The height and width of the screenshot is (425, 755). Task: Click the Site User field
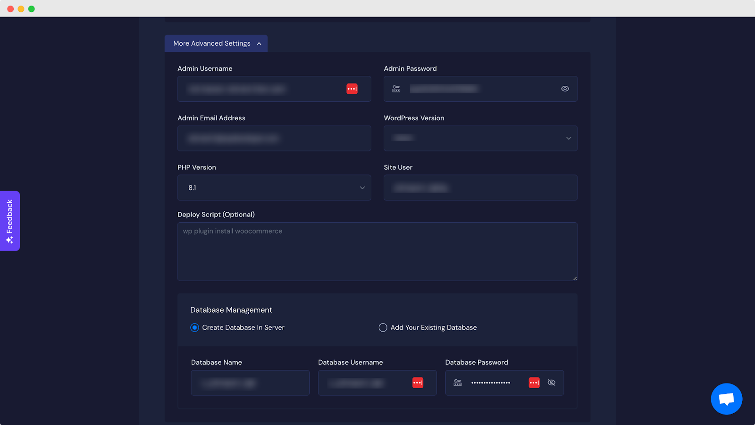(480, 187)
